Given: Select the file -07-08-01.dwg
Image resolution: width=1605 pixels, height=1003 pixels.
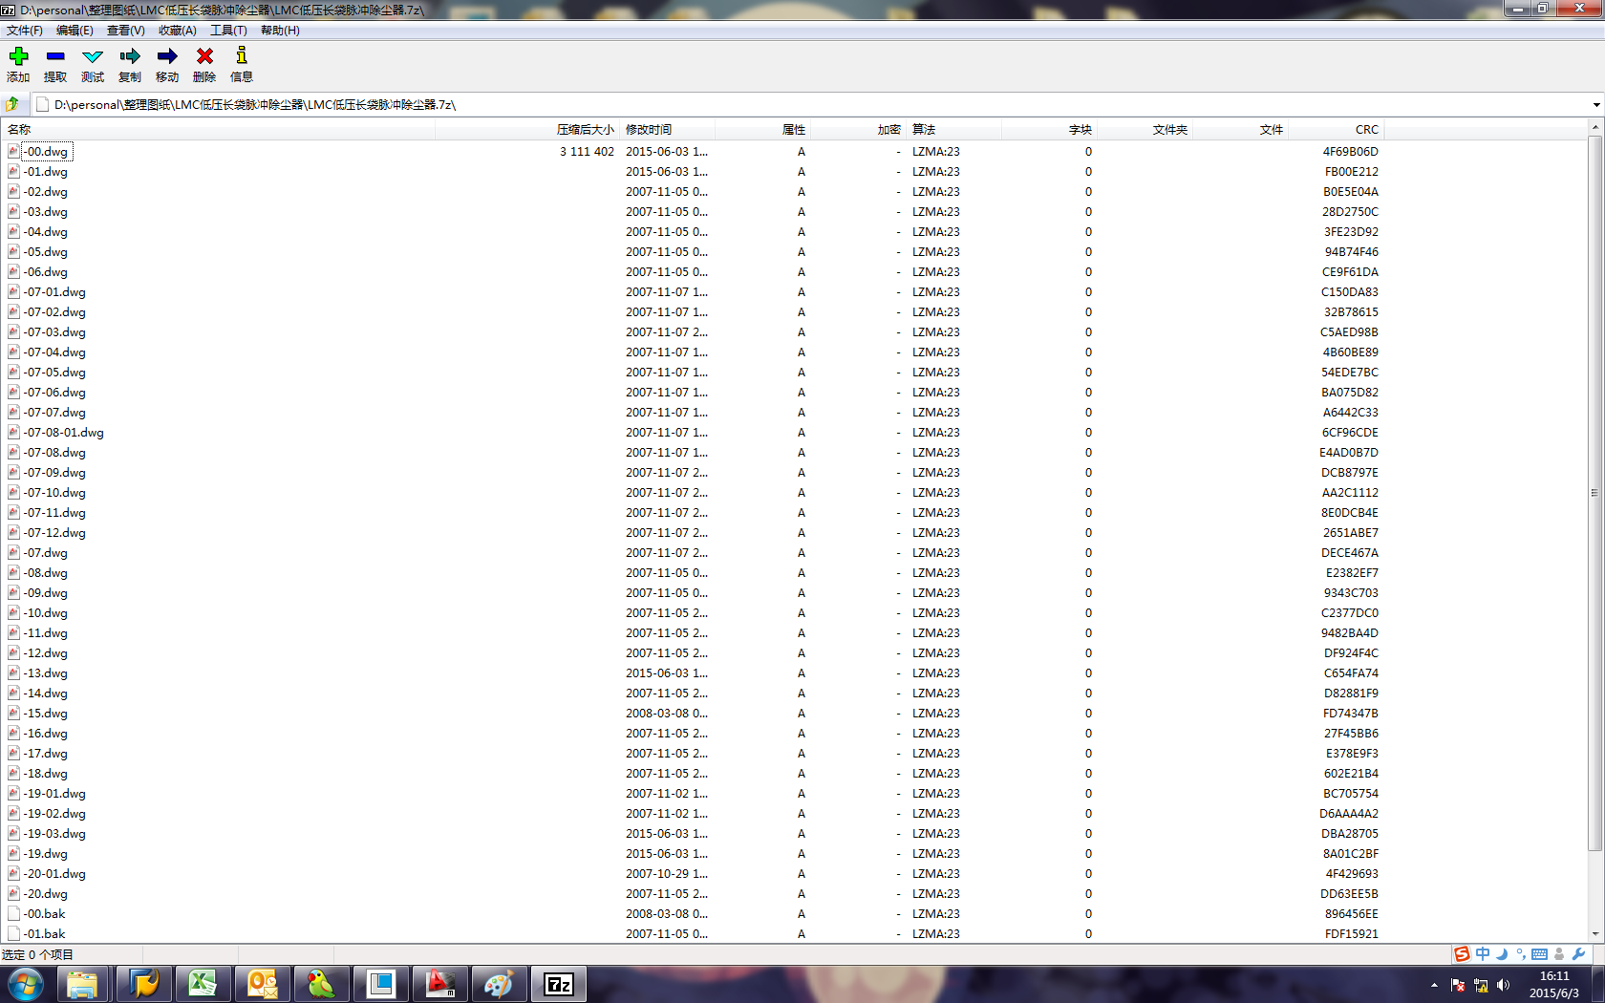Looking at the screenshot, I should click(x=65, y=433).
